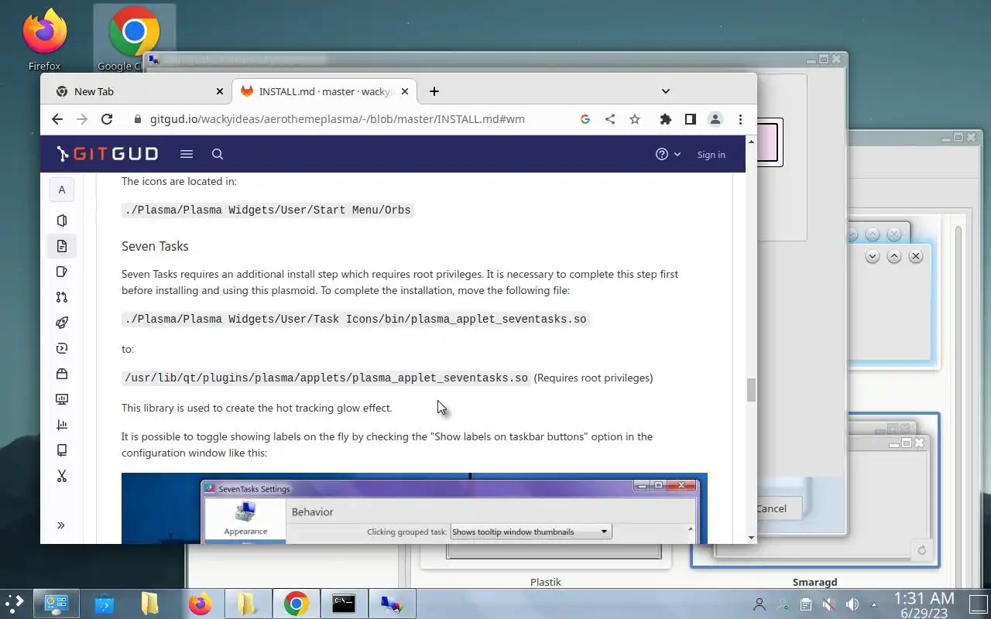Open the Packages and registries sidebar icon
The width and height of the screenshot is (991, 619).
pyautogui.click(x=62, y=374)
